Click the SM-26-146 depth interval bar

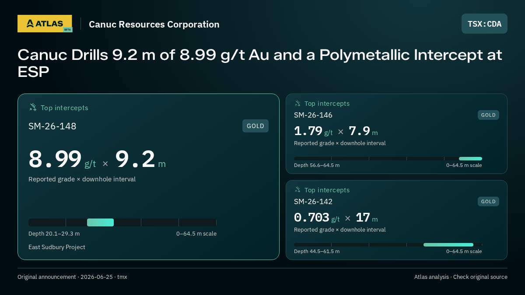click(x=388, y=159)
